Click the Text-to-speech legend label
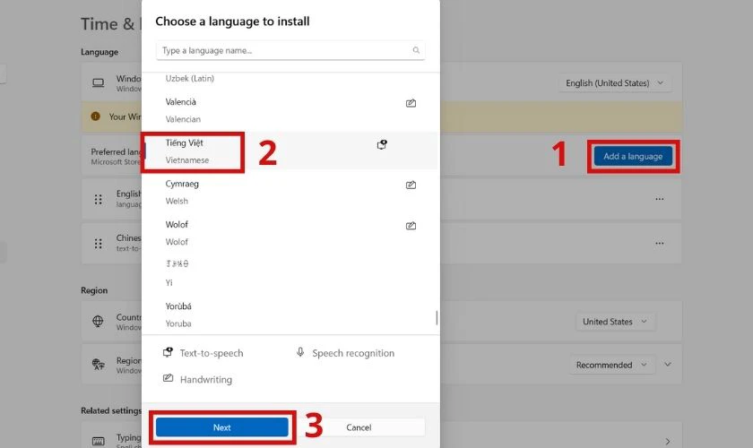The height and width of the screenshot is (448, 753). [212, 353]
